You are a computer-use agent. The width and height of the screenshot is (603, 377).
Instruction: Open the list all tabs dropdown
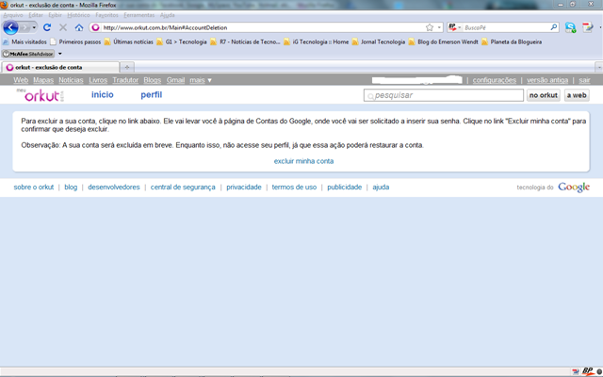[599, 67]
